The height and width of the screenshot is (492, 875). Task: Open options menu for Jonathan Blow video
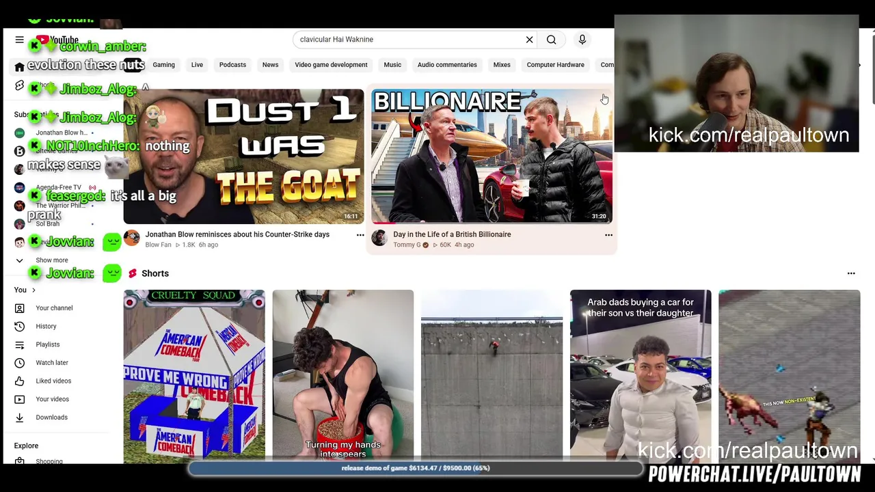point(360,235)
